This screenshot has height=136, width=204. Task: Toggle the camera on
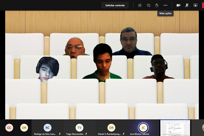pyautogui.click(x=178, y=5)
